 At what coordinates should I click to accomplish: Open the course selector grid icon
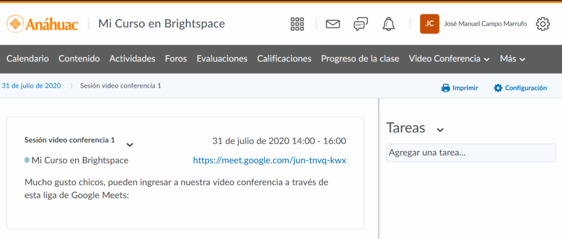[297, 24]
